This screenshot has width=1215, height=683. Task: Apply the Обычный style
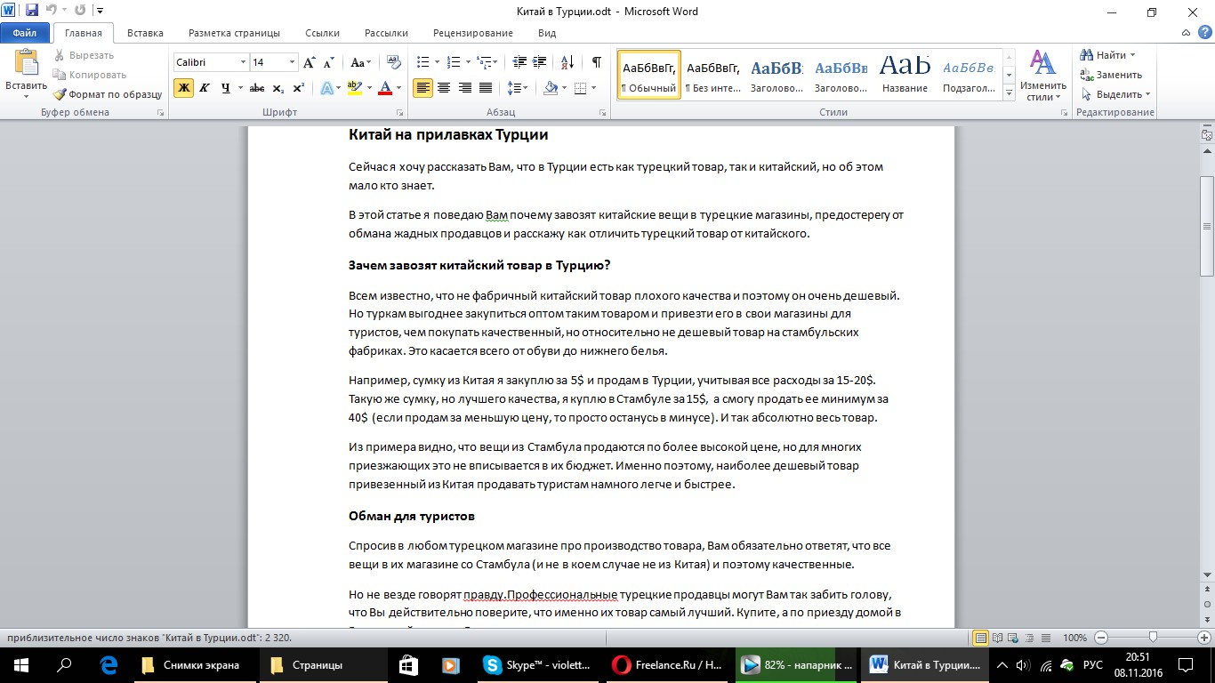pos(648,75)
